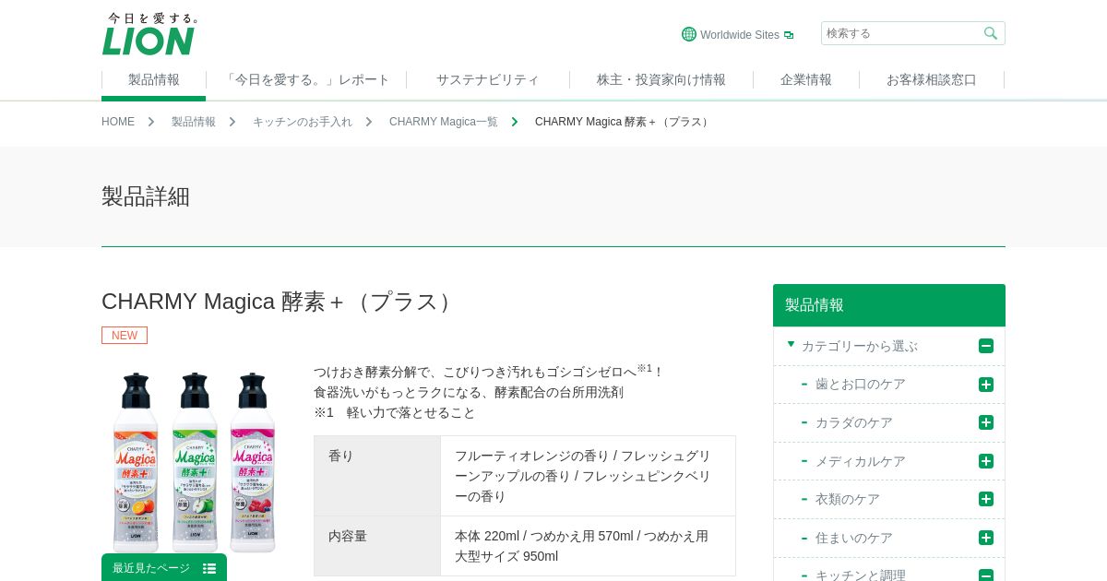1107x581 pixels.
Task: Click the search magnifier icon
Action: (x=991, y=33)
